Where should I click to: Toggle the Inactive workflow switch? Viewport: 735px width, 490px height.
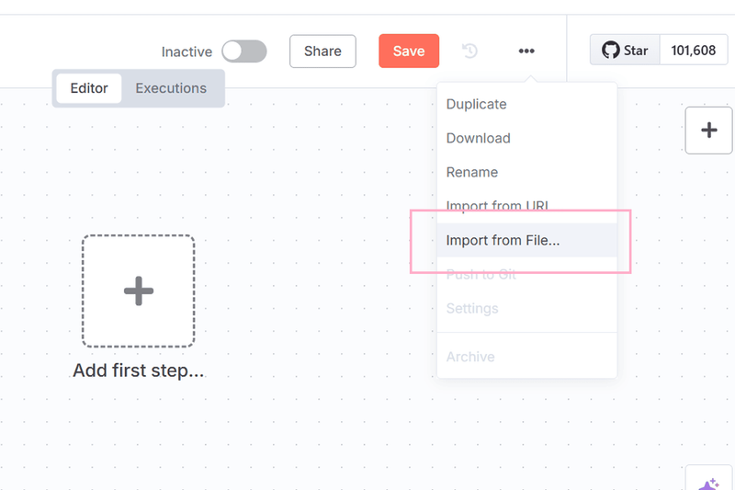point(243,51)
